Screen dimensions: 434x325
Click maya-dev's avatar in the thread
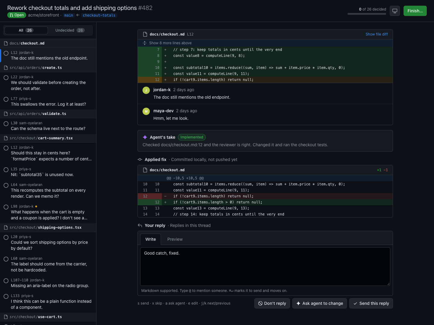(146, 111)
